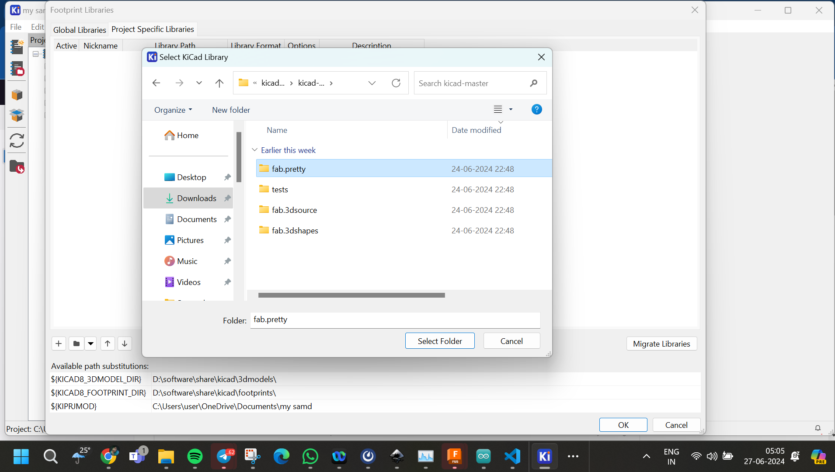Open Arduino IDE from taskbar

(x=484, y=457)
